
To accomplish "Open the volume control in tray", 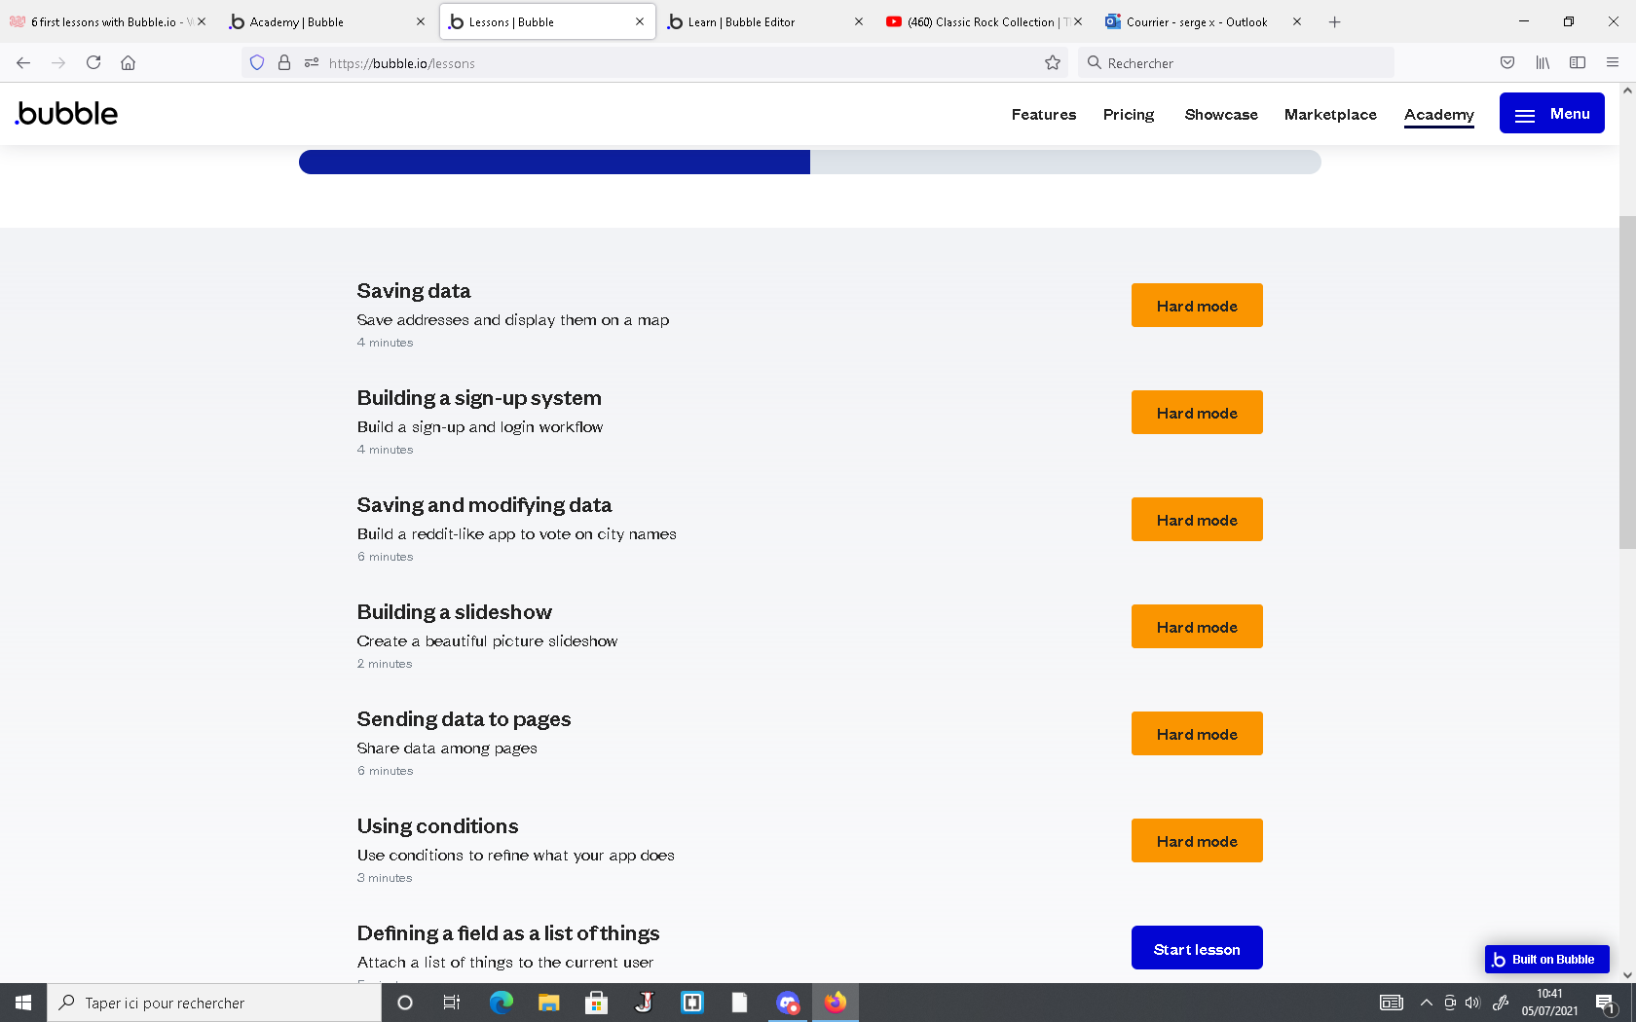I will pyautogui.click(x=1472, y=1003).
